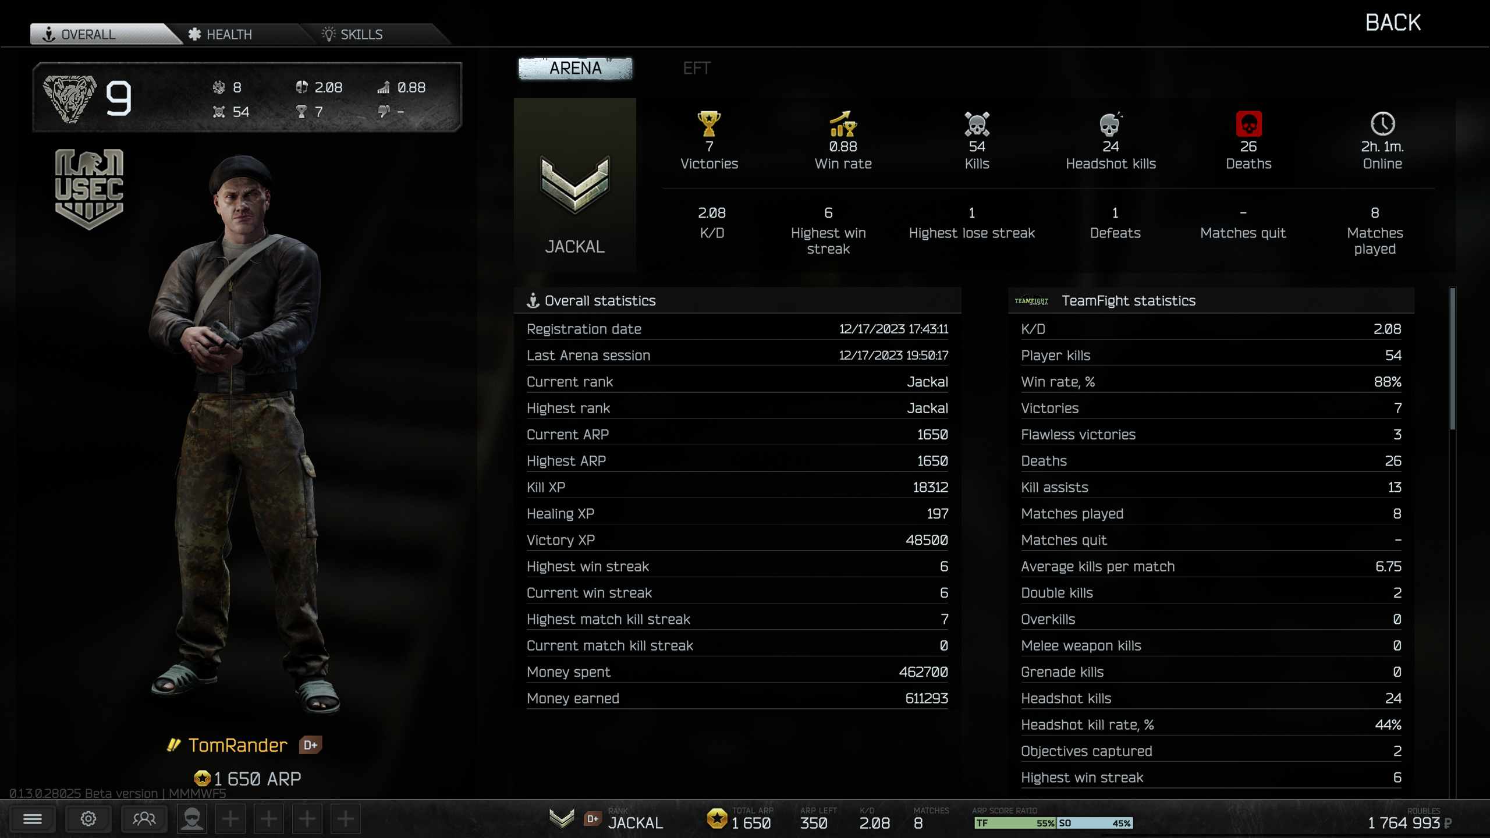
Task: Click the second empty plus squad slot
Action: tap(269, 819)
